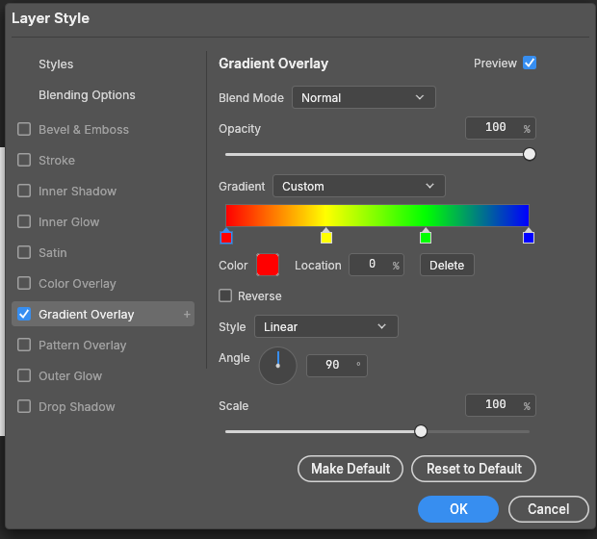
Task: Enable the Satin checkbox
Action: tap(24, 252)
